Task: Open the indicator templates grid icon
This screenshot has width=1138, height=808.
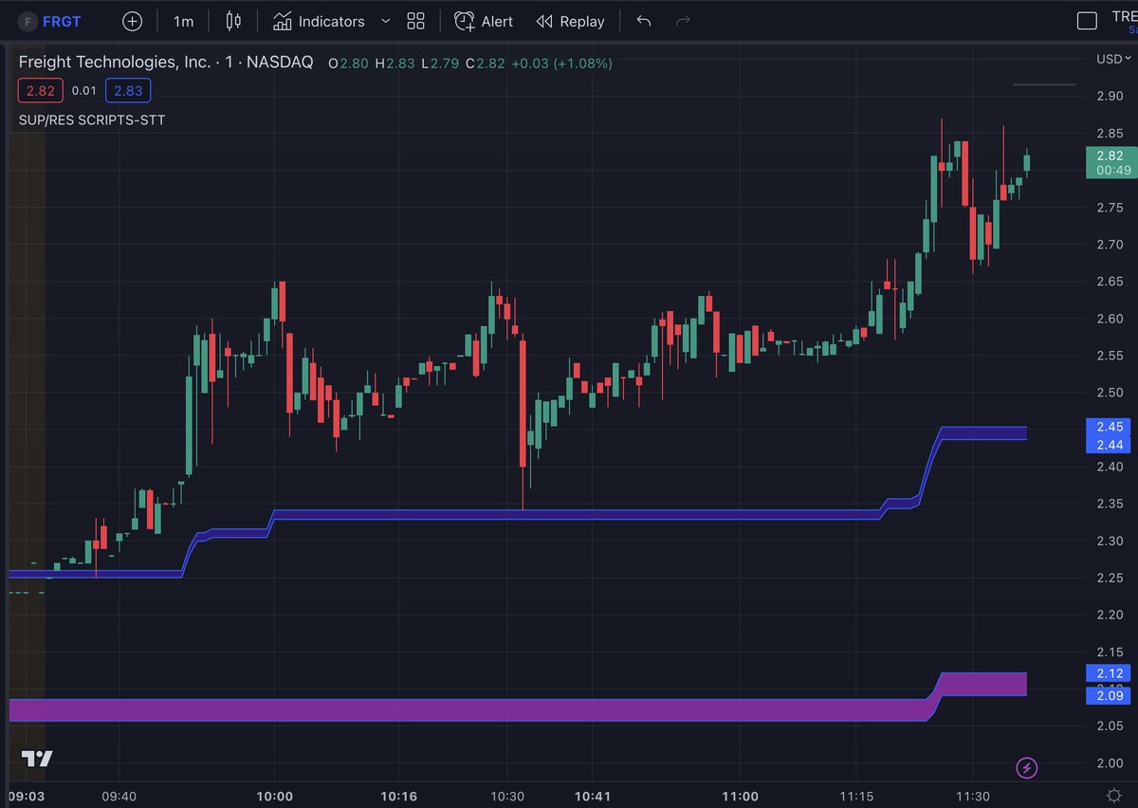Action: pyautogui.click(x=415, y=21)
